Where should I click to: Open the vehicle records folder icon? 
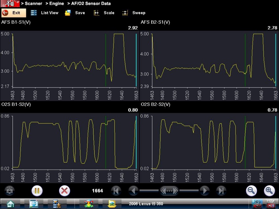(x=112, y=204)
